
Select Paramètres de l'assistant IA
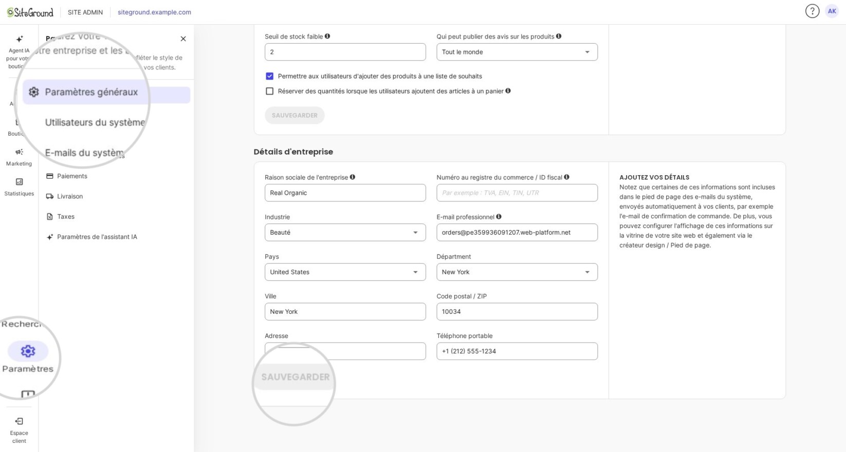point(97,237)
